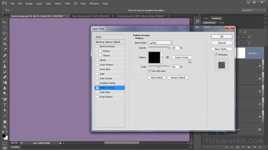Open the Window menu

point(94,4)
